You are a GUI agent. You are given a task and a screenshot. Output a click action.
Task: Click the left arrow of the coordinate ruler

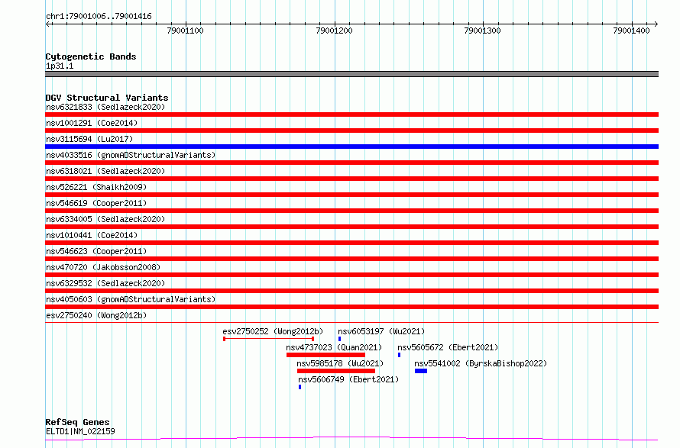tap(48, 24)
